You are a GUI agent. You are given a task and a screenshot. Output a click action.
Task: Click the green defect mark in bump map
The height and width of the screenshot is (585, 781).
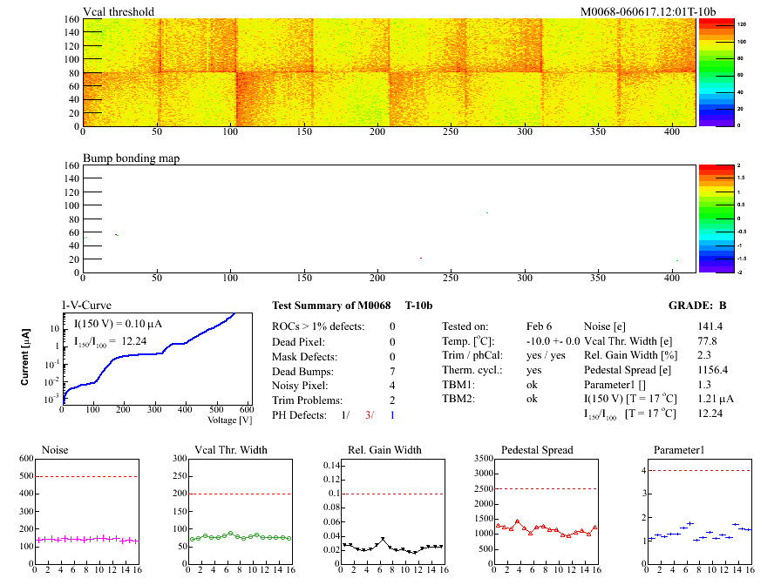click(117, 234)
